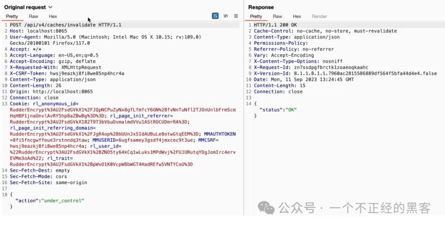The image size is (445, 226).
Task: Switch response view to Hex tab
Action: pyautogui.click(x=297, y=16)
